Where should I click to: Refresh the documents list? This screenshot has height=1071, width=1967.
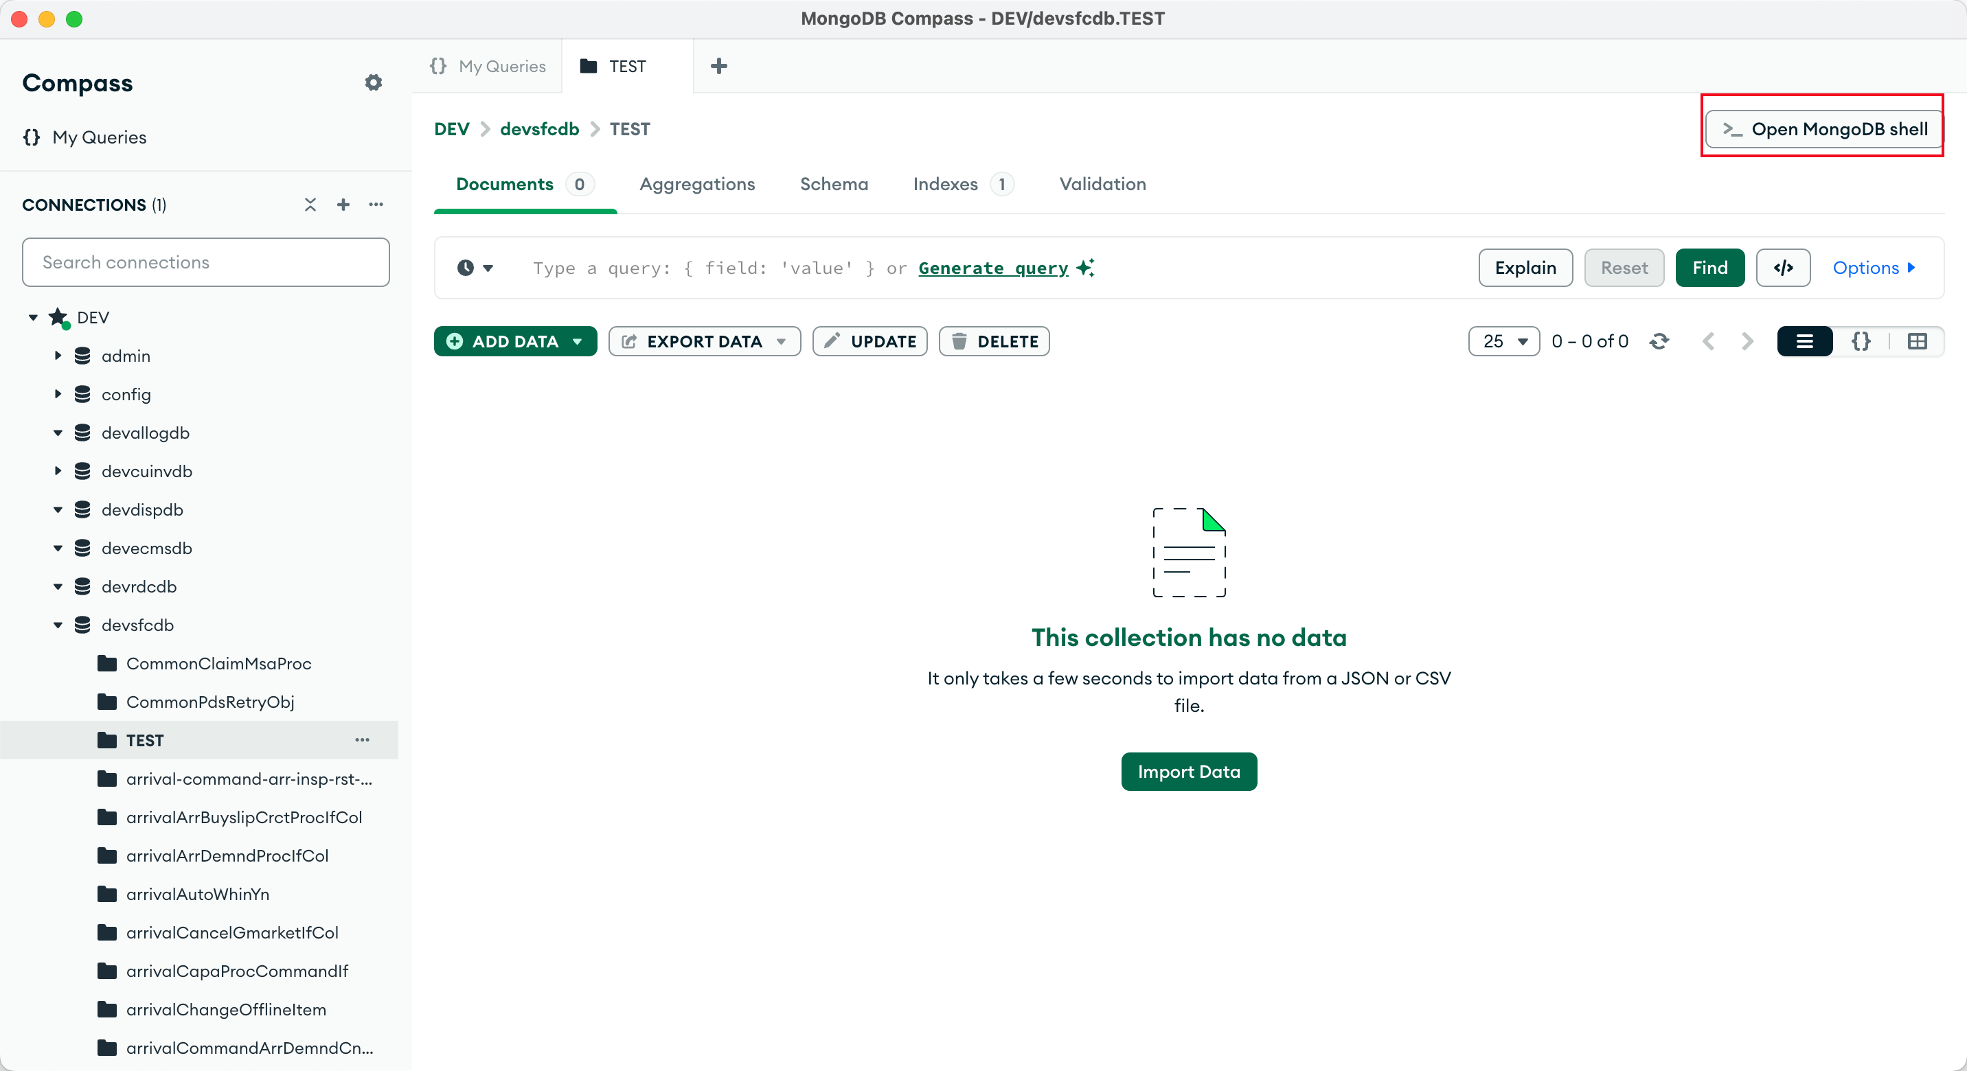1659,341
